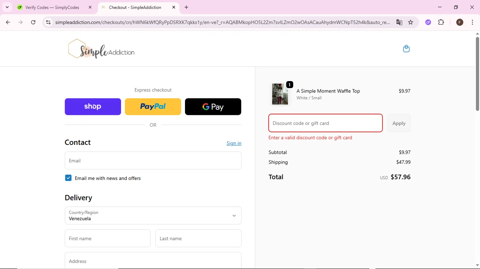Go back in browser history

coord(8,22)
